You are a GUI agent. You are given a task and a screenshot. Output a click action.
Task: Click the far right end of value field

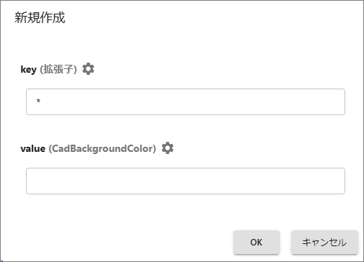pyautogui.click(x=340, y=181)
